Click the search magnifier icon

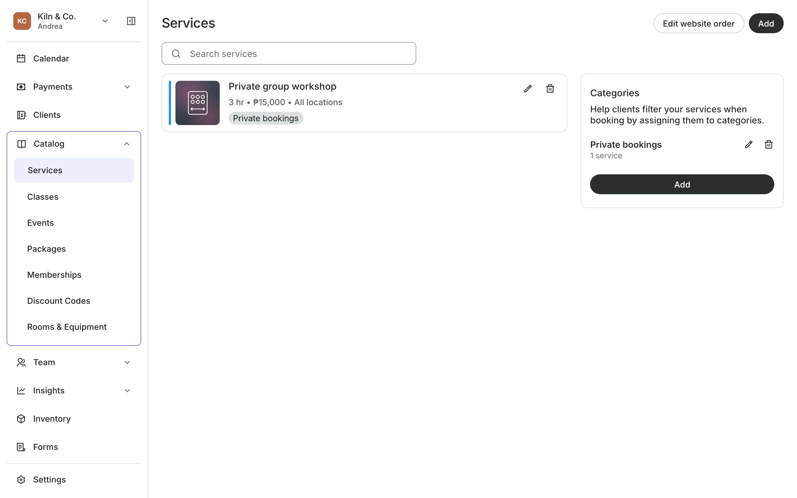pos(176,54)
